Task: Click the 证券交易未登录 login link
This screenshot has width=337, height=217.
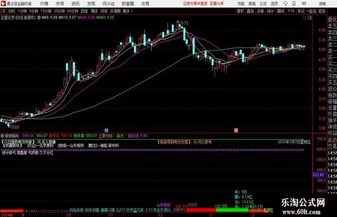Action: tap(195, 4)
